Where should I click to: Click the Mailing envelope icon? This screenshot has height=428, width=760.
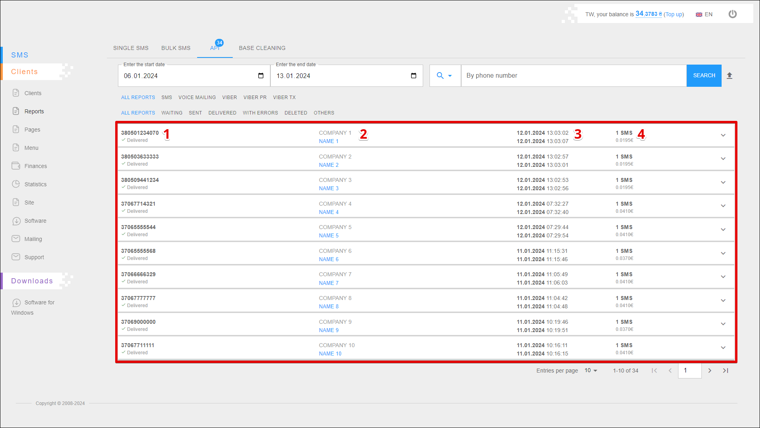point(16,239)
